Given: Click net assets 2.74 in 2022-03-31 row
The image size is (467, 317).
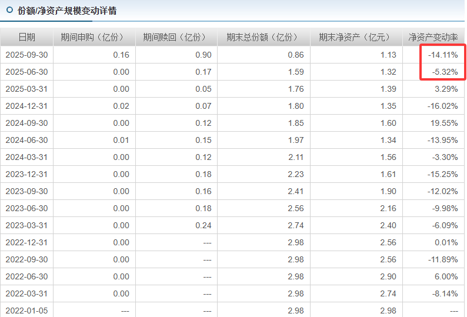Looking at the screenshot, I should 388,293.
